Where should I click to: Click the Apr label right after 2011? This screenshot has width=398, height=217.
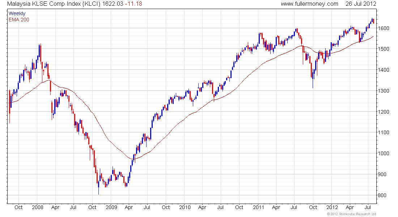(x=276, y=207)
